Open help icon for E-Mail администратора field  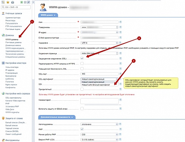click(121, 37)
